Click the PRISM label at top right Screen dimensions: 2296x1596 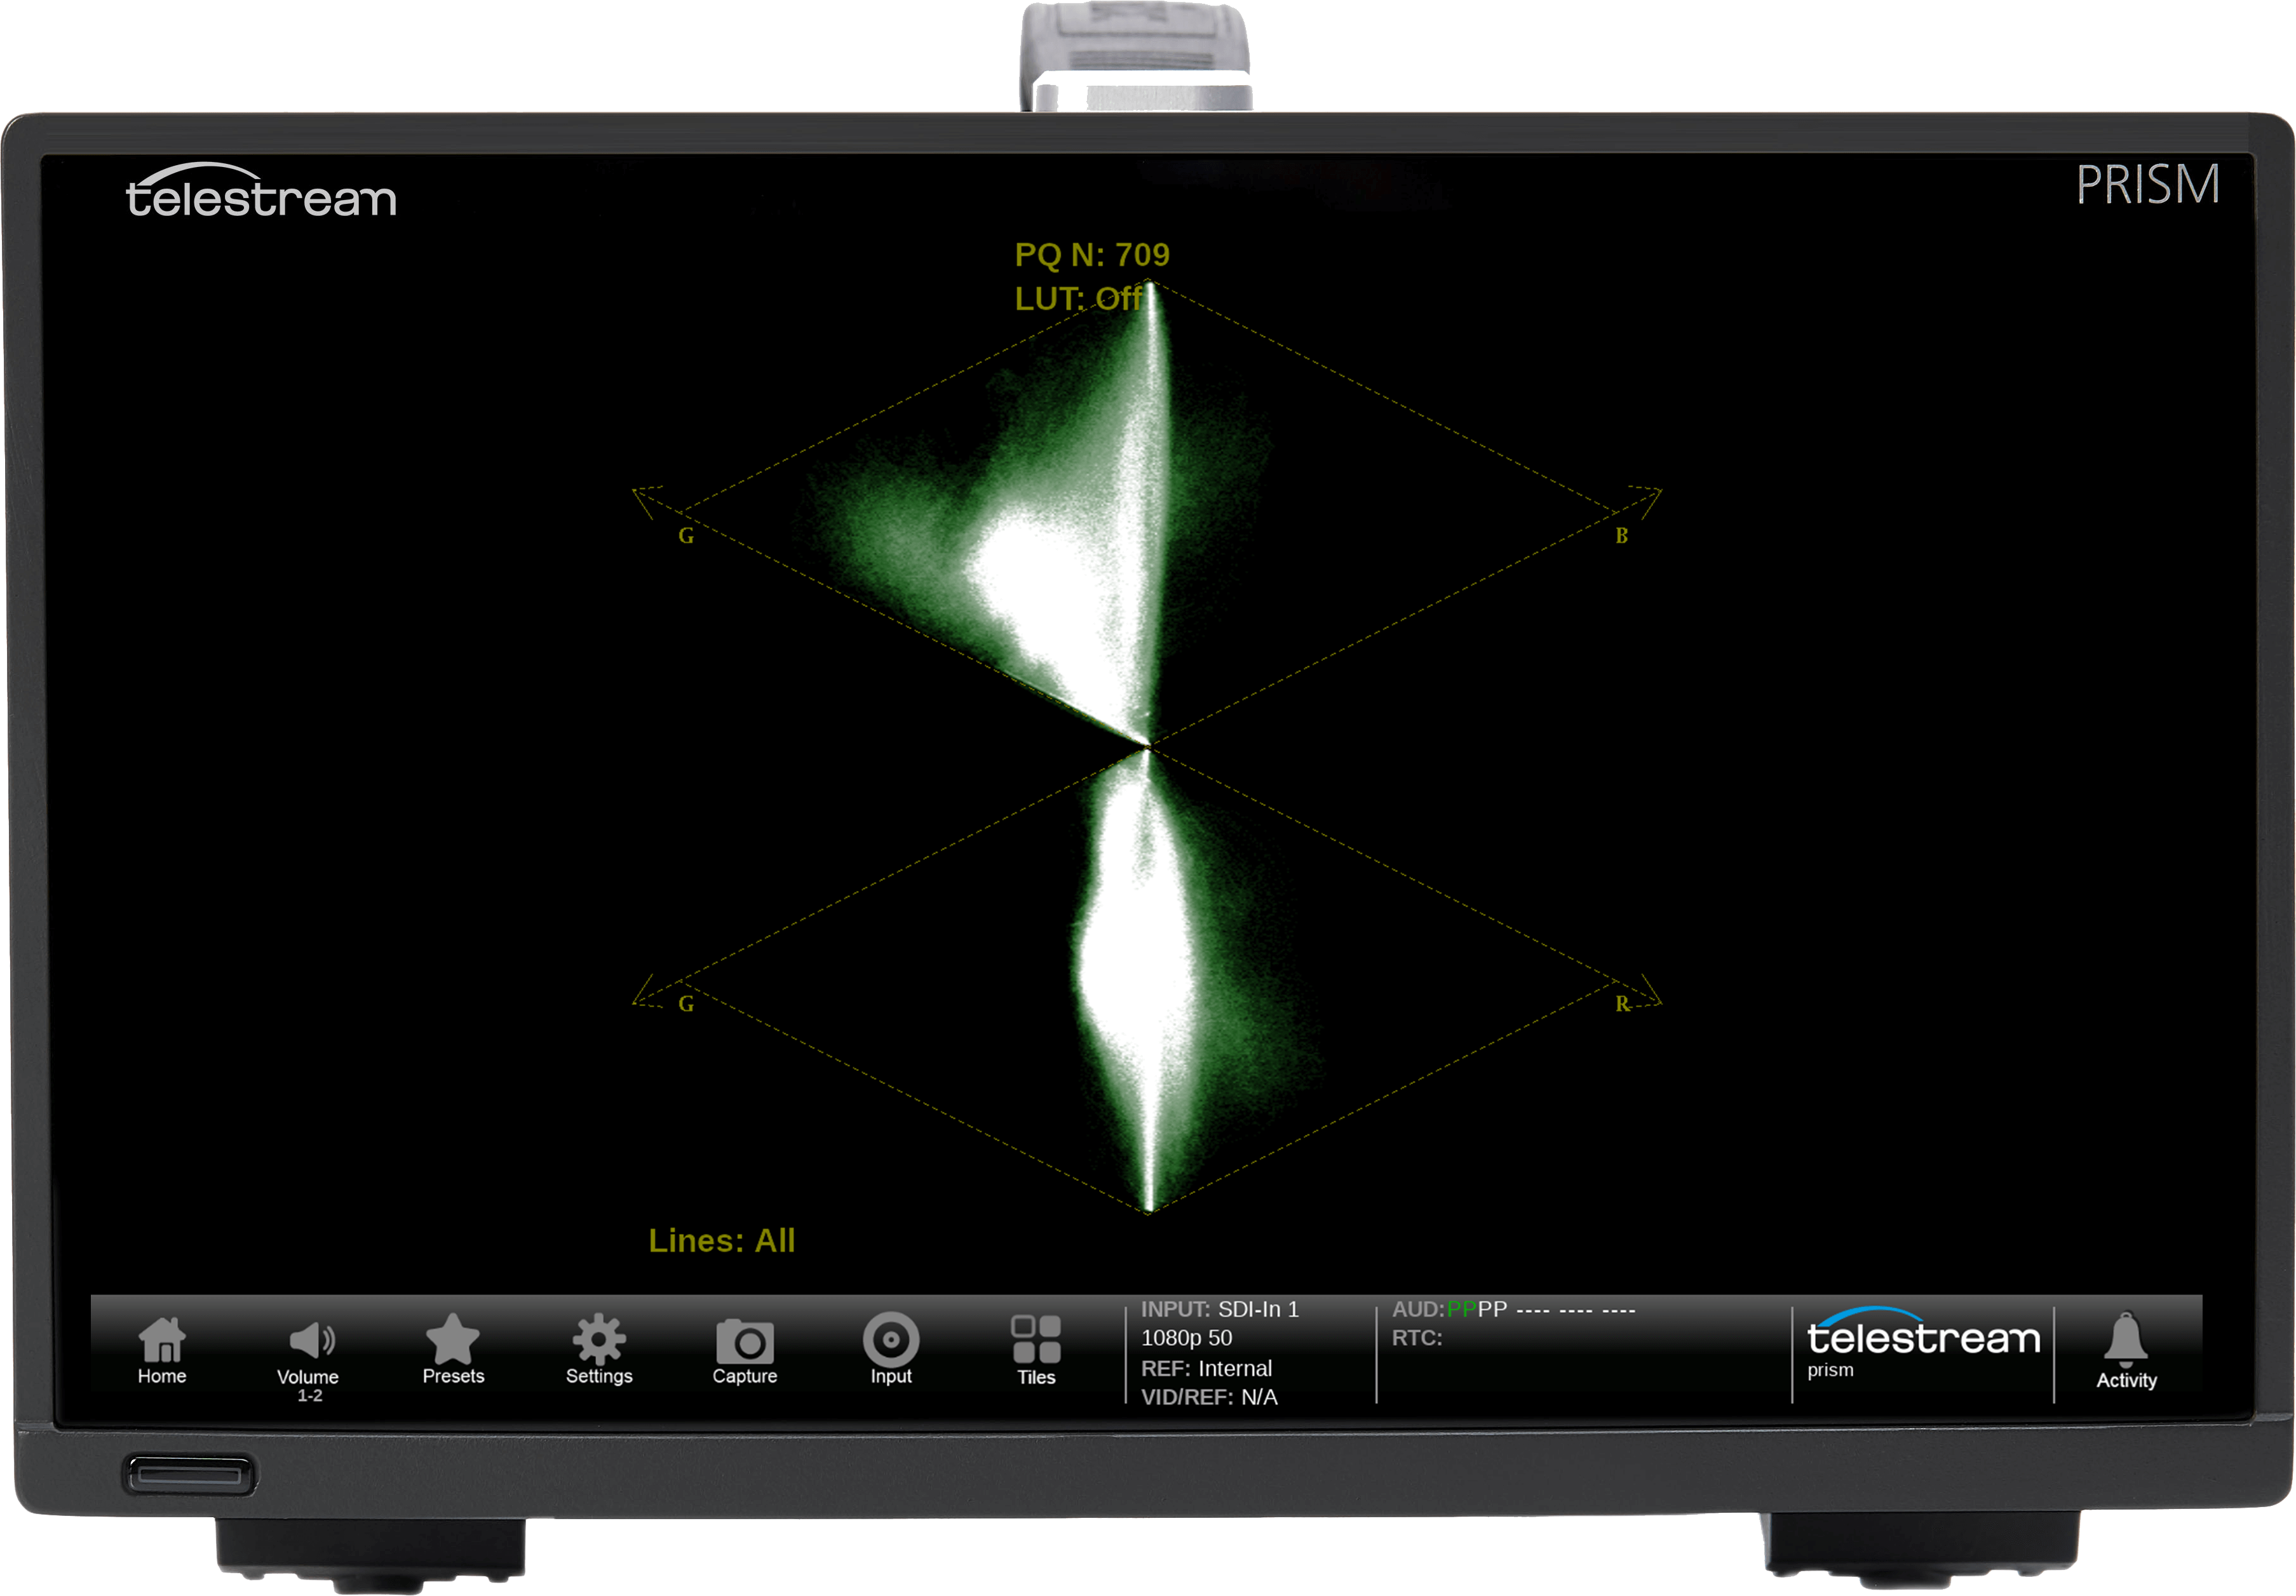2148,185
